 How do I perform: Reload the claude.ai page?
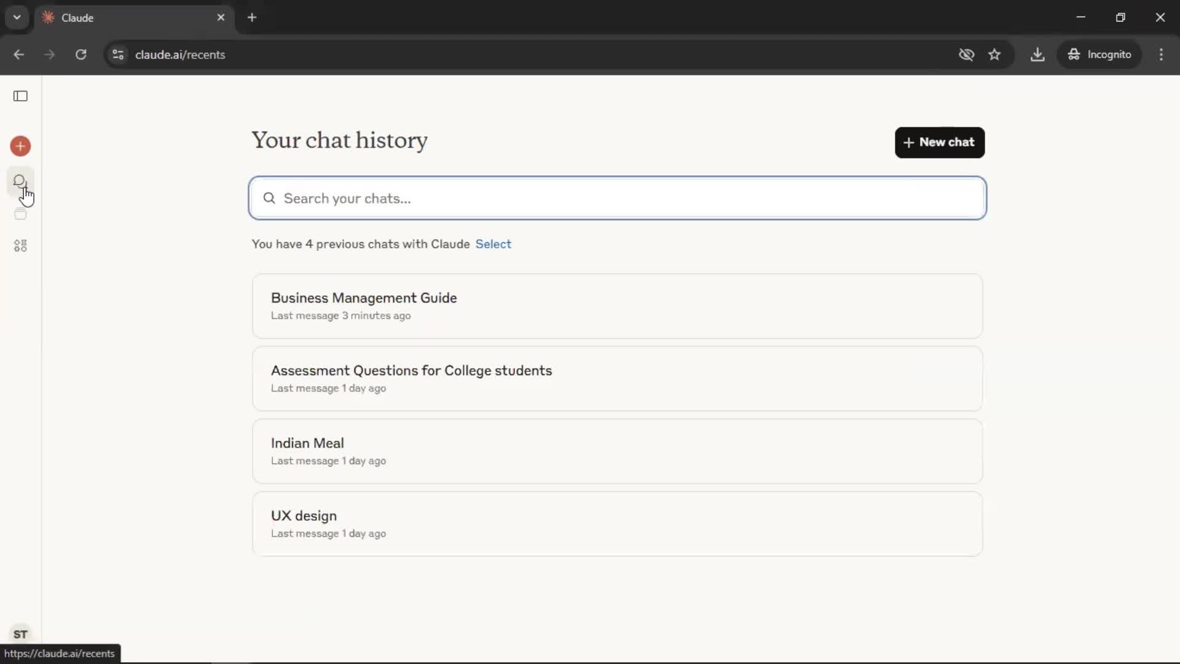[x=81, y=55]
